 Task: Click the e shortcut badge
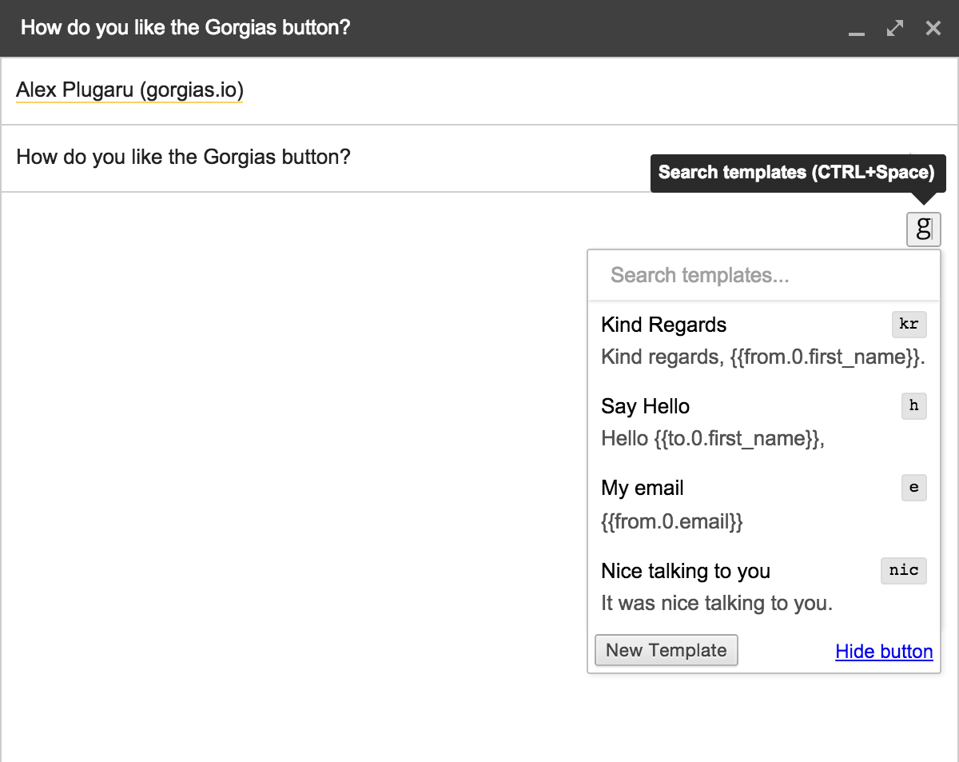914,488
